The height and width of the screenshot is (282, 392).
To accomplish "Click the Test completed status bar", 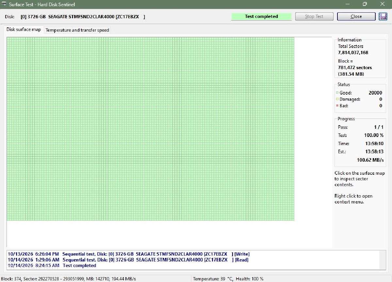I will [261, 17].
